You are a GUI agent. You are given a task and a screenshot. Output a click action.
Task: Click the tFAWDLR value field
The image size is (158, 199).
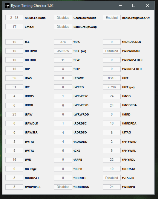(x=14, y=123)
